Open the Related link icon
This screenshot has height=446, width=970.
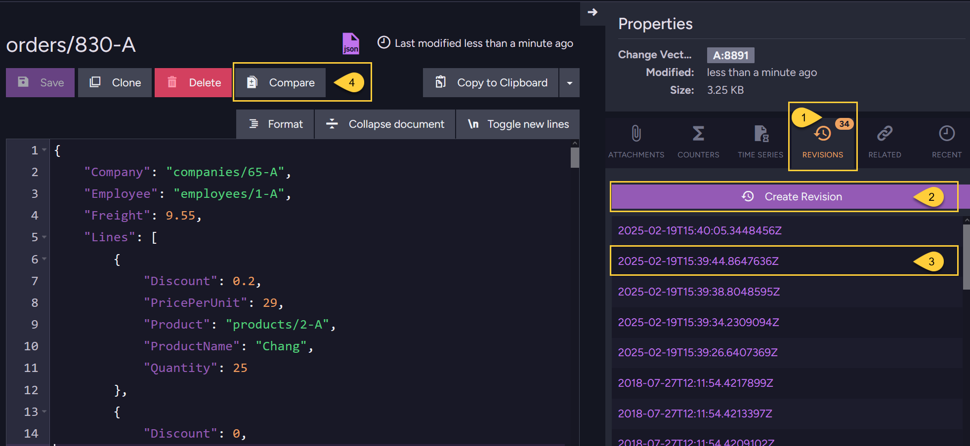pos(885,133)
